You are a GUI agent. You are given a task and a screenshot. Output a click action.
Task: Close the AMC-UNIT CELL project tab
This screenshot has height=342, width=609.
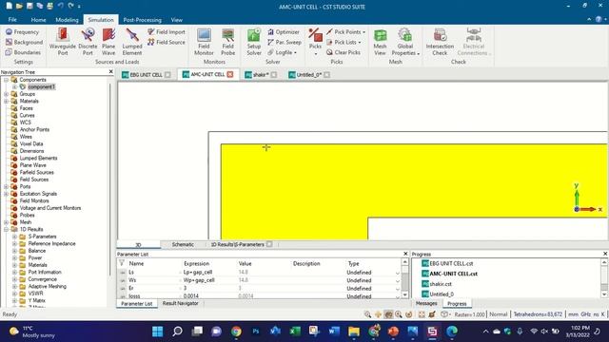[x=230, y=74]
